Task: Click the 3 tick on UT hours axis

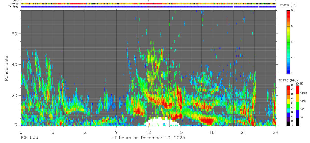Action: coord(53,132)
